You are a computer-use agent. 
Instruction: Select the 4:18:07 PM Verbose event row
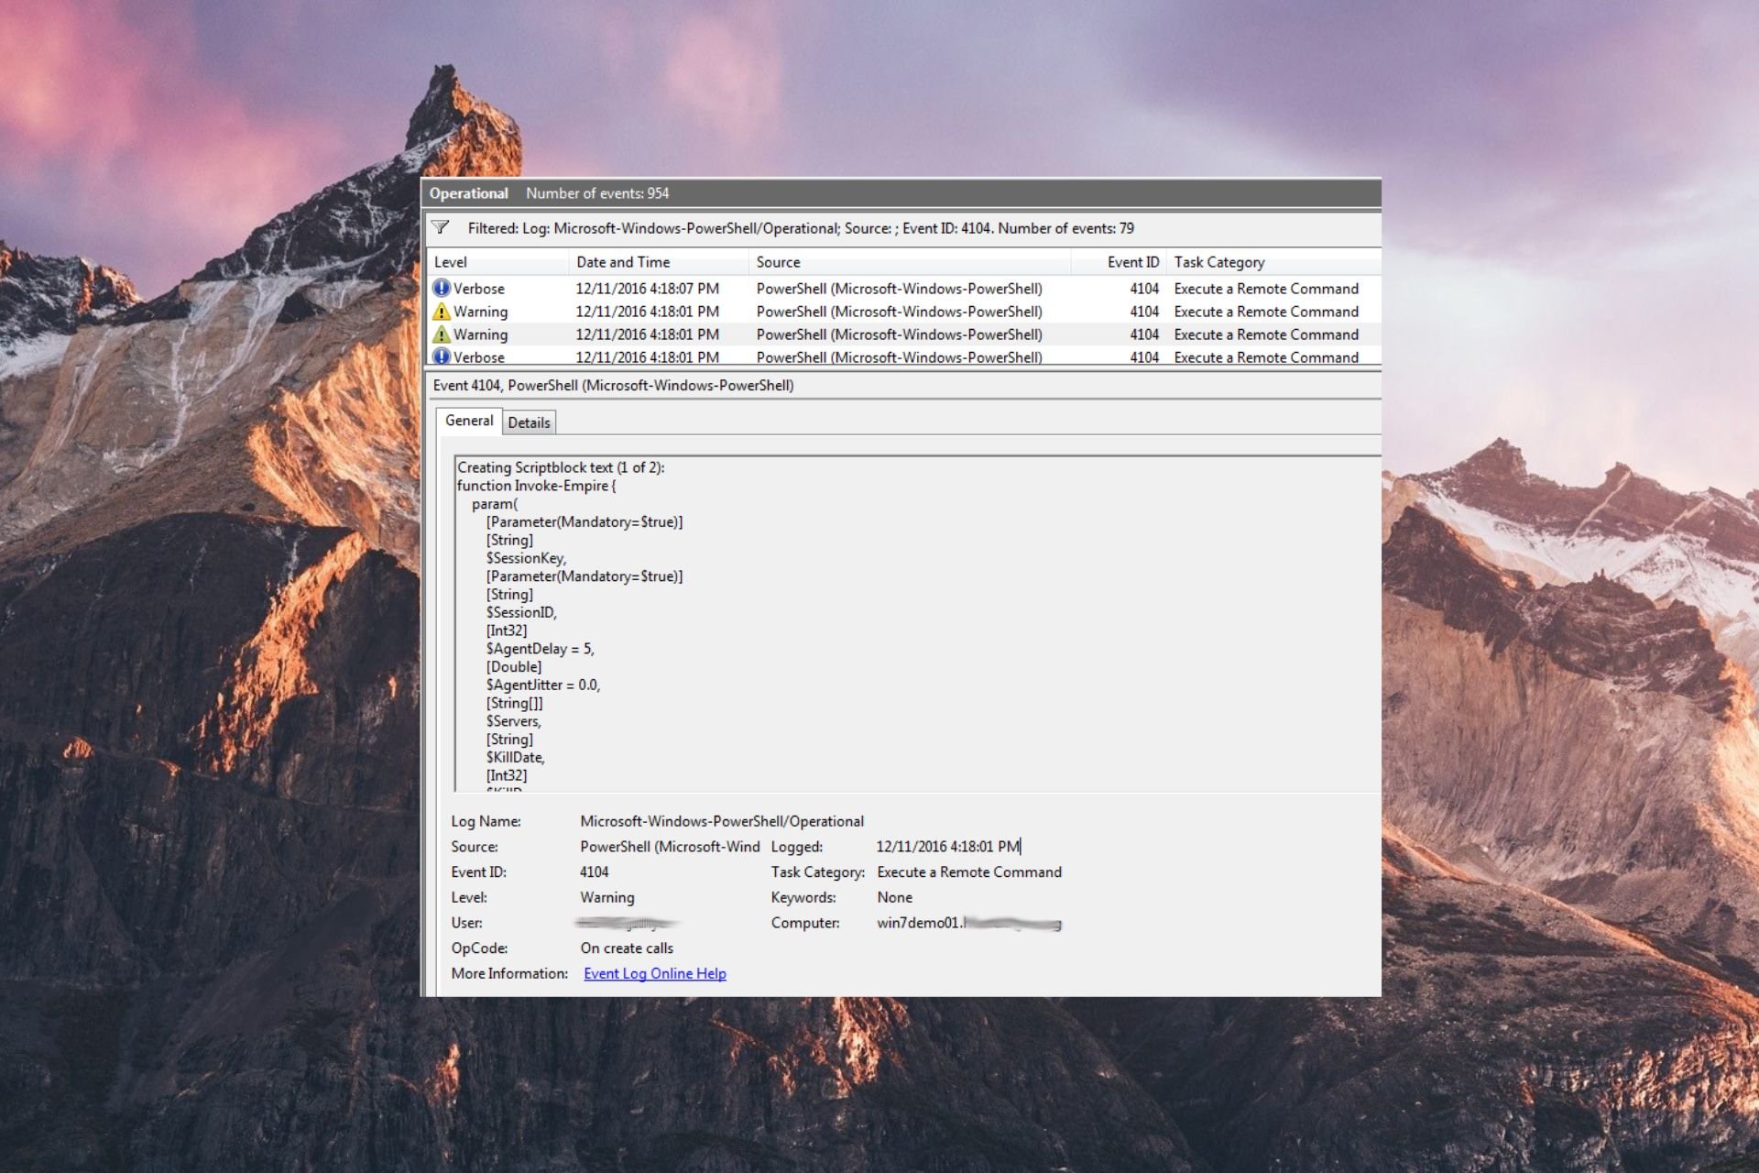[x=904, y=289]
